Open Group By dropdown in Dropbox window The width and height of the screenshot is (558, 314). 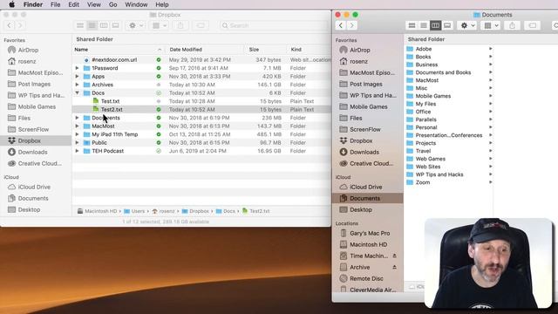[160, 25]
